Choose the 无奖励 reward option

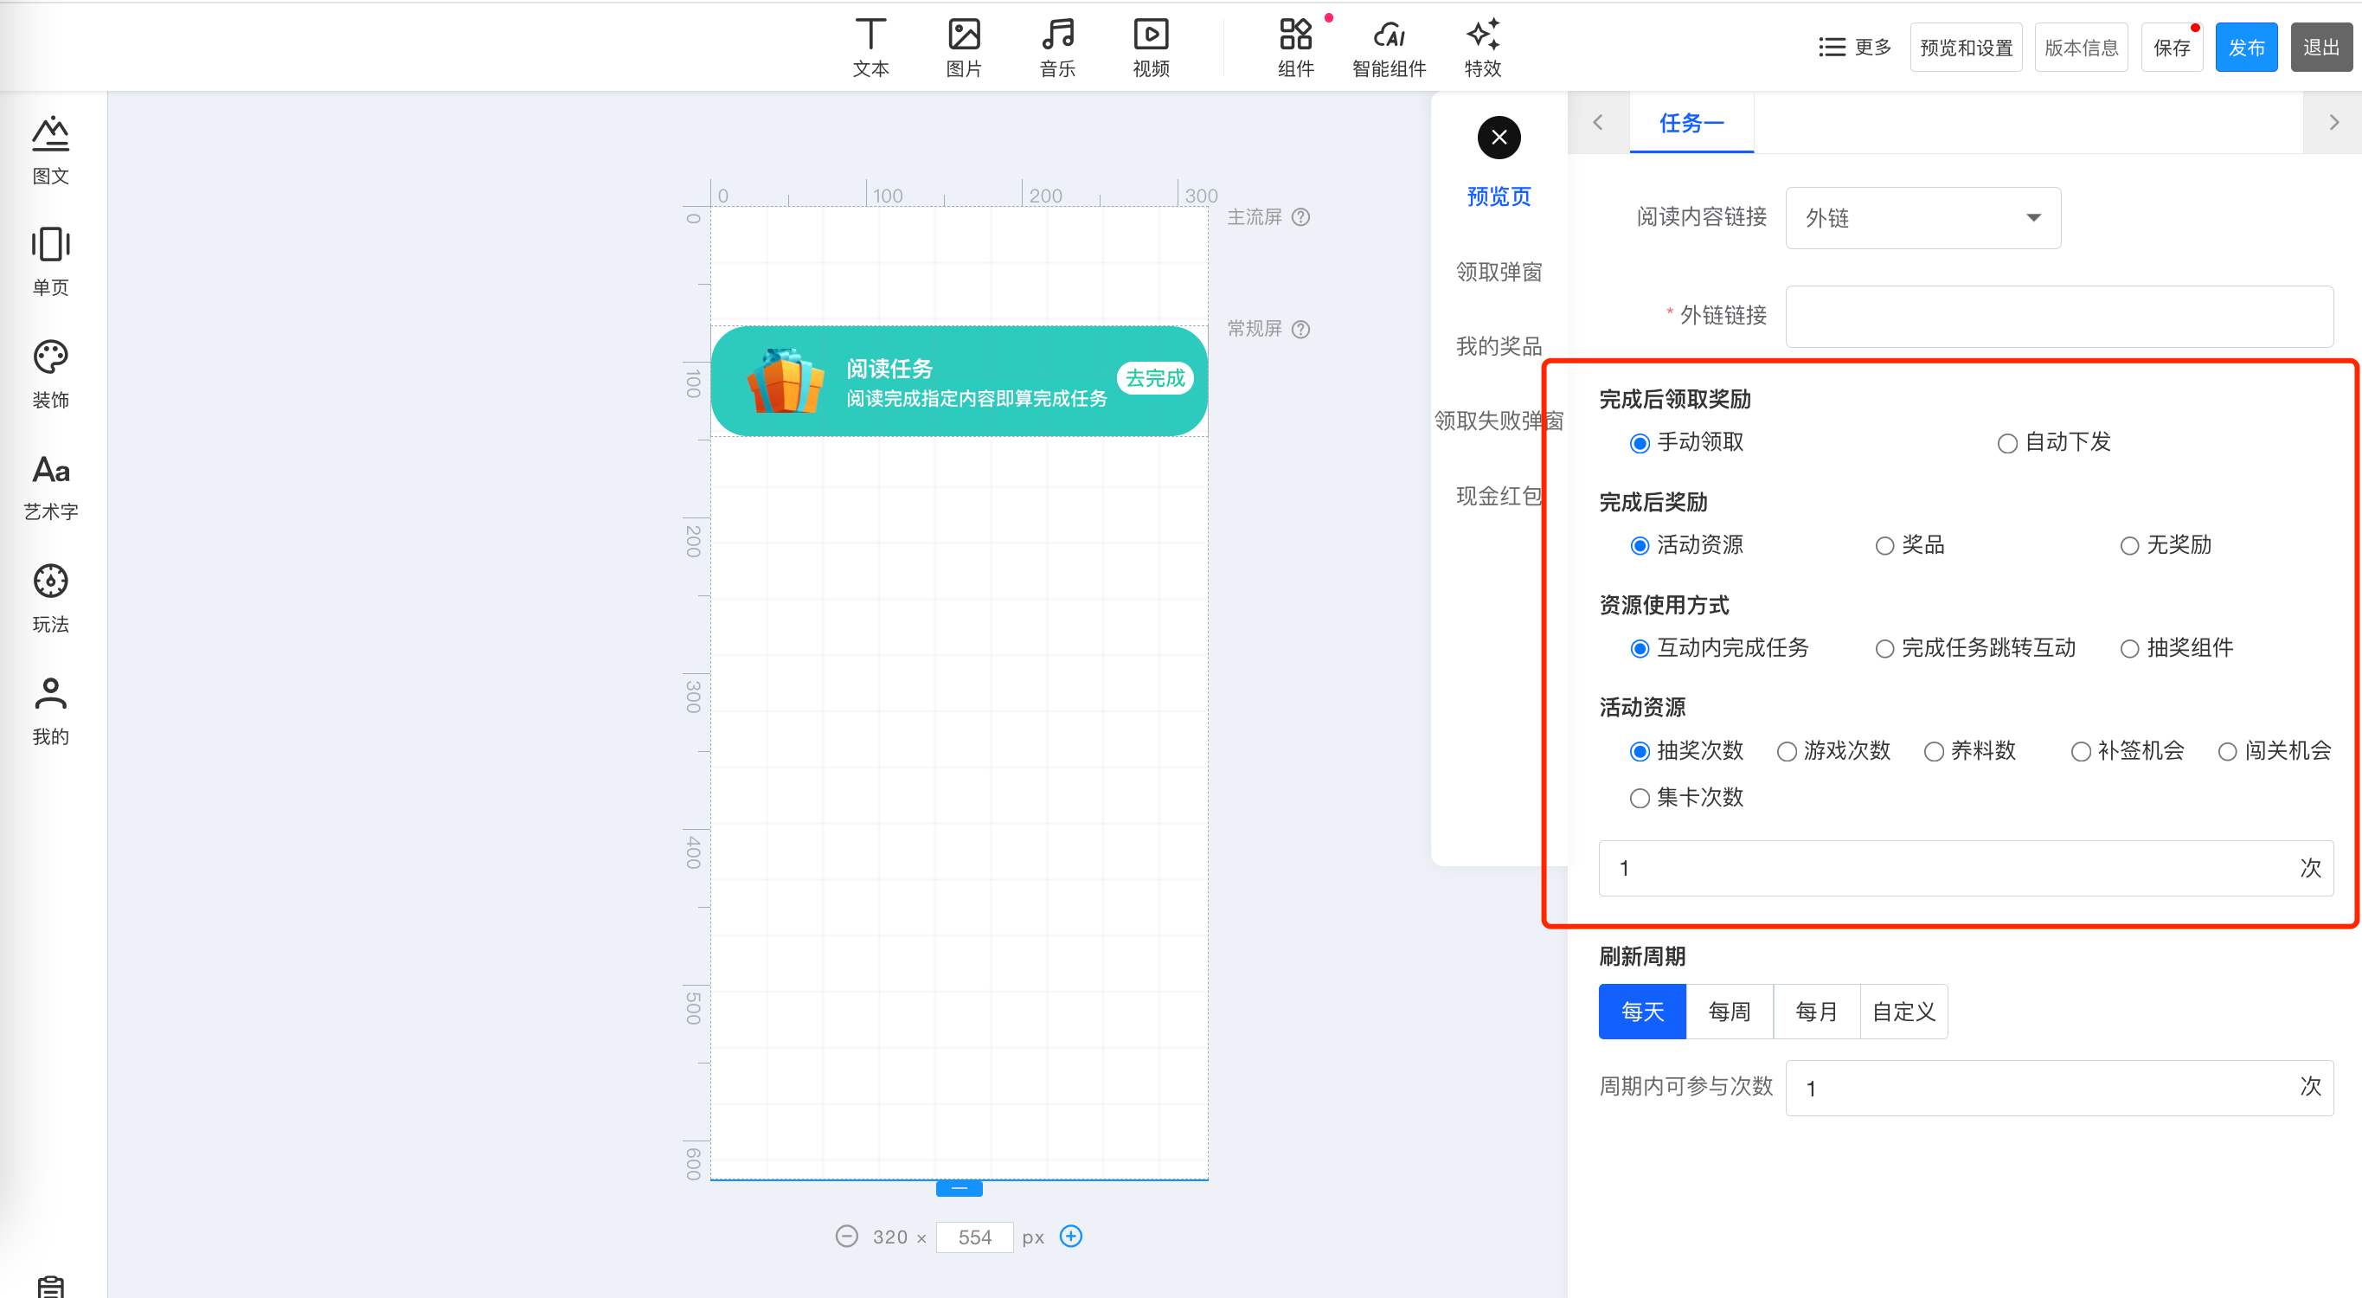click(x=2129, y=546)
